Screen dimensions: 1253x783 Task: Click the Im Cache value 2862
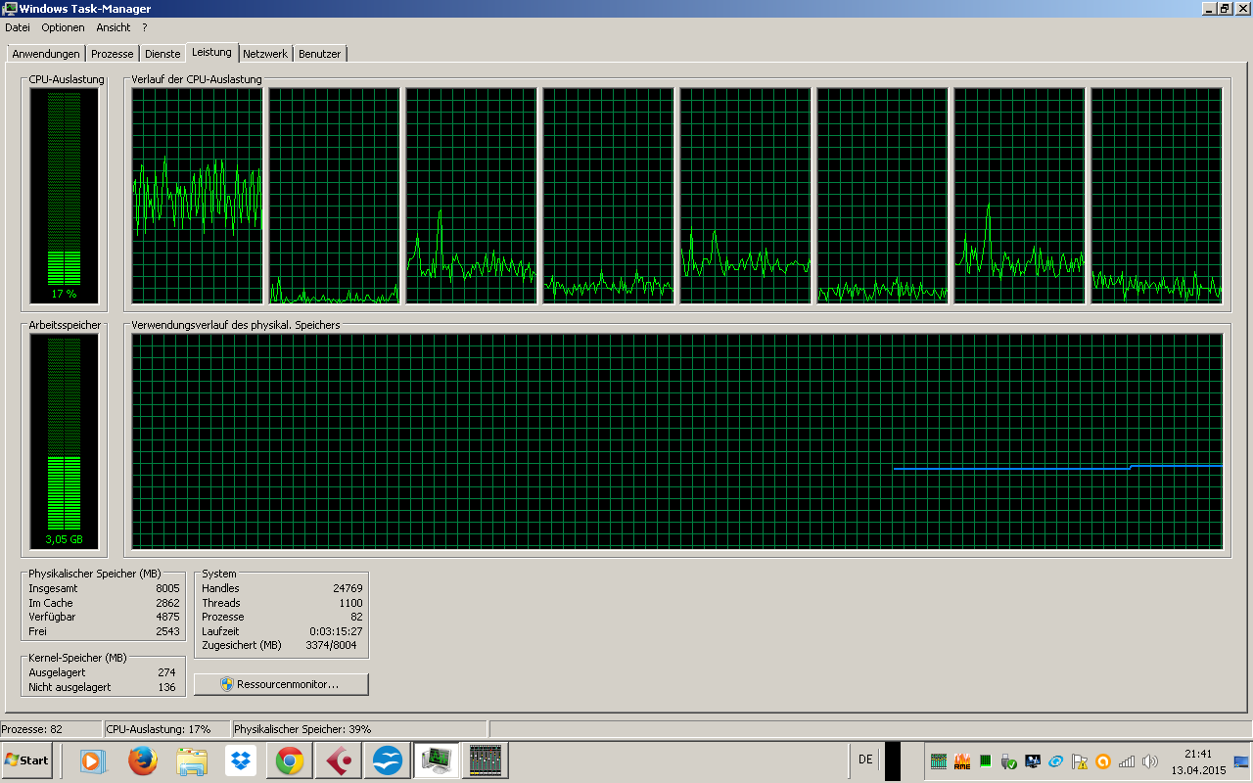click(x=167, y=603)
